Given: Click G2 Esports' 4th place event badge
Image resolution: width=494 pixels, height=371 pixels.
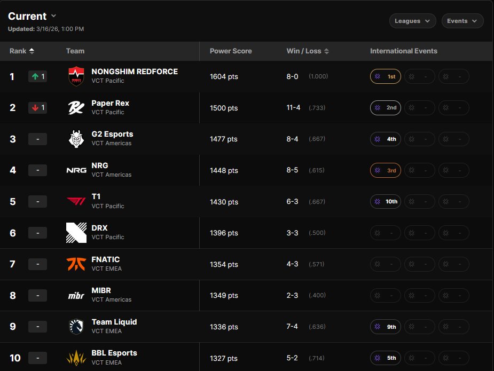Looking at the screenshot, I should (385, 139).
